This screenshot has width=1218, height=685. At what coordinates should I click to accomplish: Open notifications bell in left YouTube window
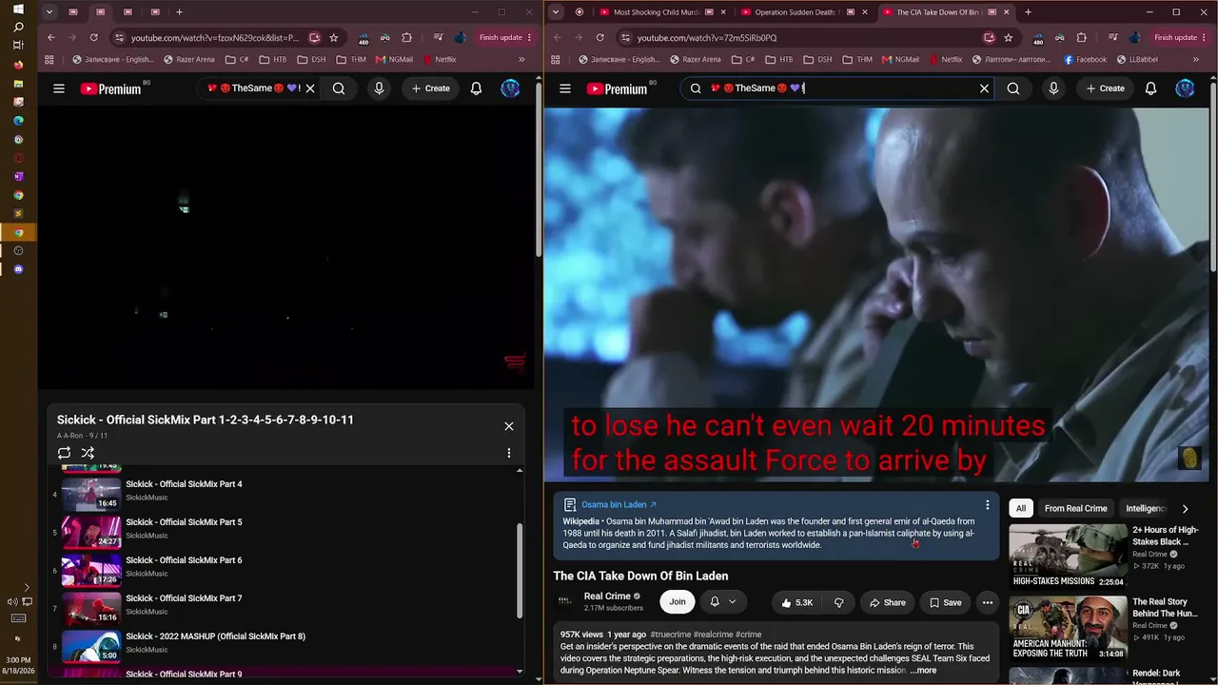pos(477,88)
